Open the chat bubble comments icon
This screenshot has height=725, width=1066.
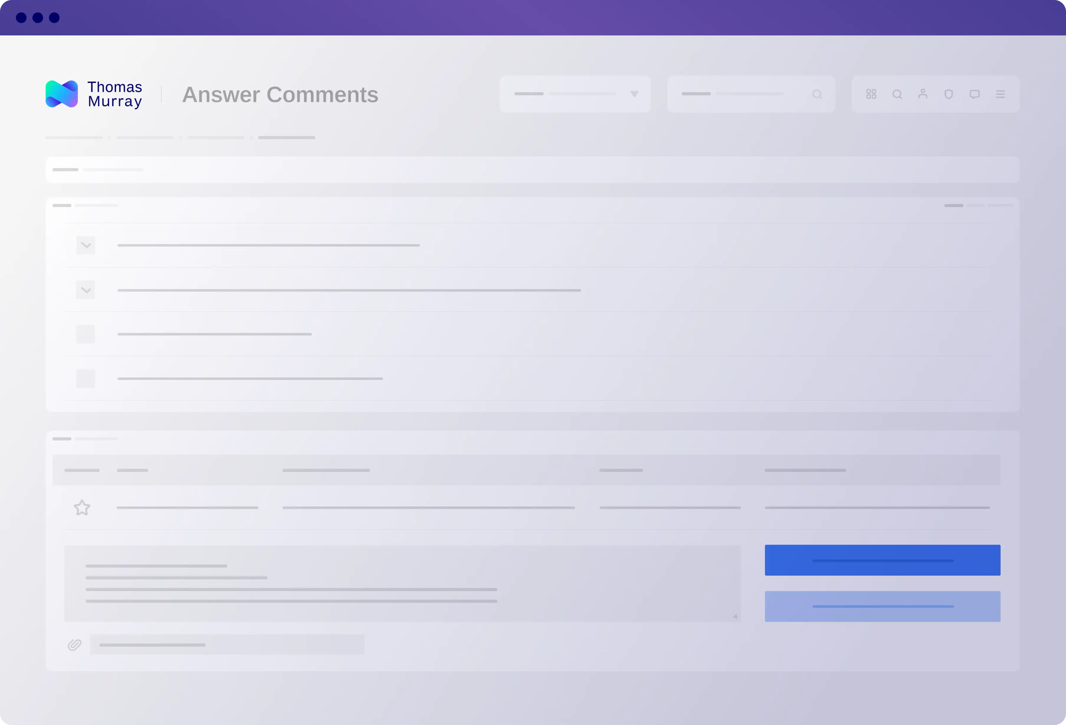point(975,94)
